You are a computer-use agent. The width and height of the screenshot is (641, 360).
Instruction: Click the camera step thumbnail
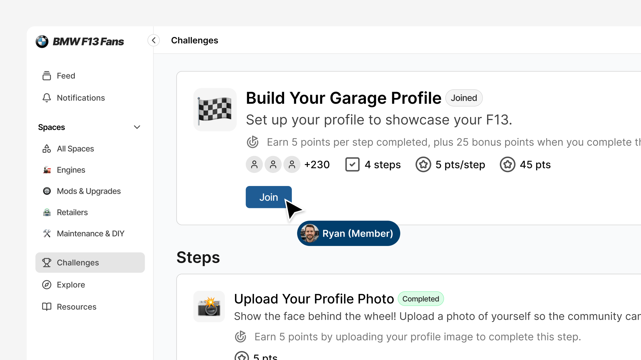coord(209,306)
